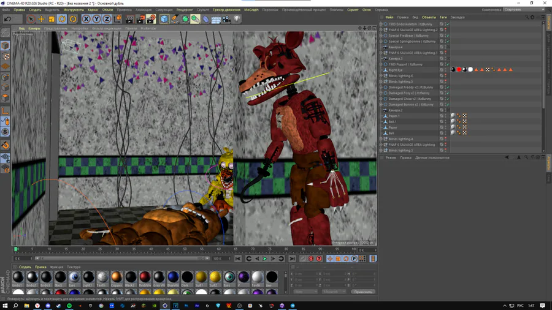Viewport: 552px width, 310px height.
Task: Open the Рендеринг menu
Action: (x=185, y=10)
